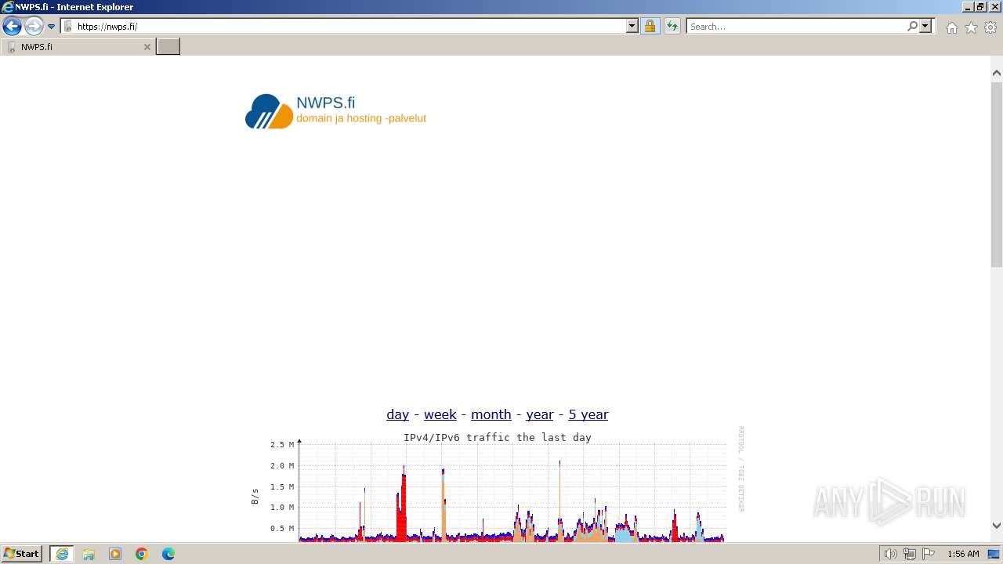Close the NWPS.fi tab
This screenshot has width=1003, height=564.
[147, 47]
